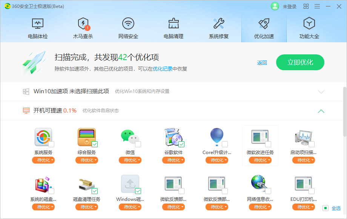
Task: Expand the Win10加速项 section chevron
Action: [x=321, y=92]
